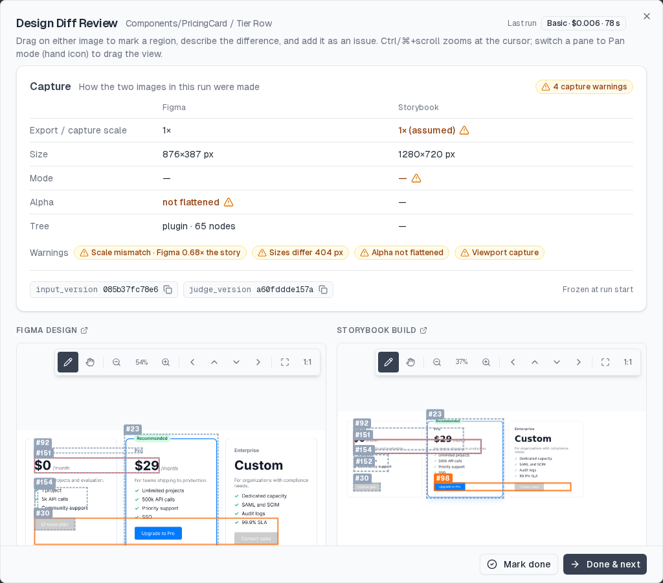Pan right in Figma design pane

[258, 362]
